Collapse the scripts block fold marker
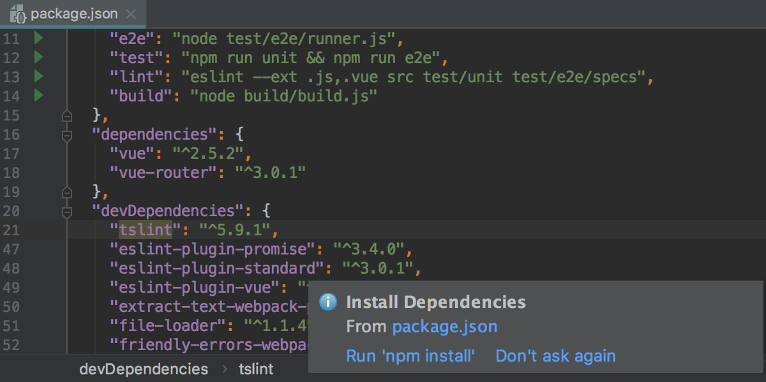 66,117
